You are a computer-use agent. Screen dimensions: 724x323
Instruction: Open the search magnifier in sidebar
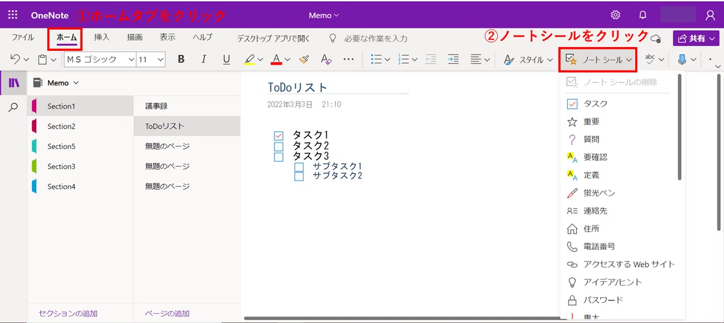coord(13,107)
